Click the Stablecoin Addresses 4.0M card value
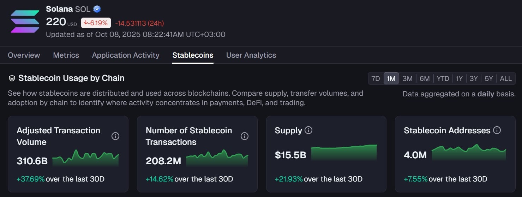522x197 pixels. [x=415, y=155]
